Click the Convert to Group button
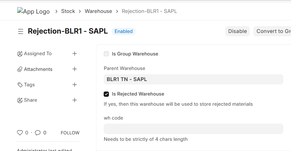This screenshot has height=151, width=291. tap(272, 31)
